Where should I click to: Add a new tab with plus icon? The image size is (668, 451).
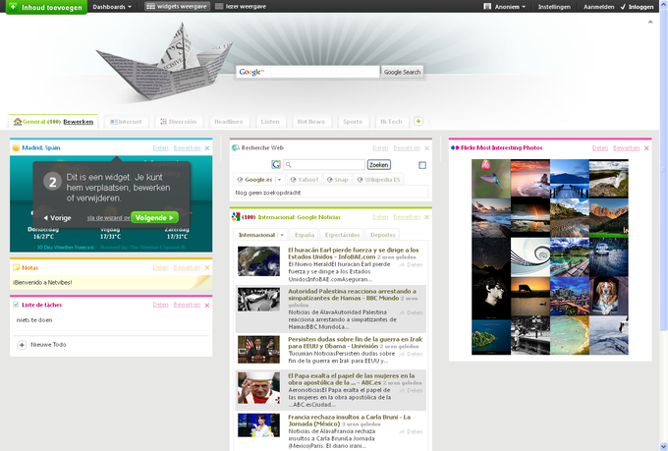(418, 122)
